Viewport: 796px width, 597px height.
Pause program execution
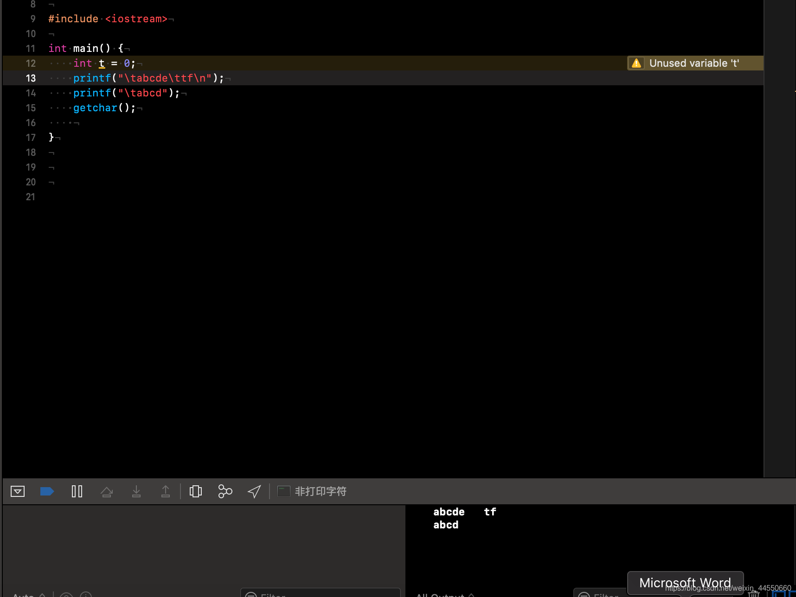click(77, 491)
